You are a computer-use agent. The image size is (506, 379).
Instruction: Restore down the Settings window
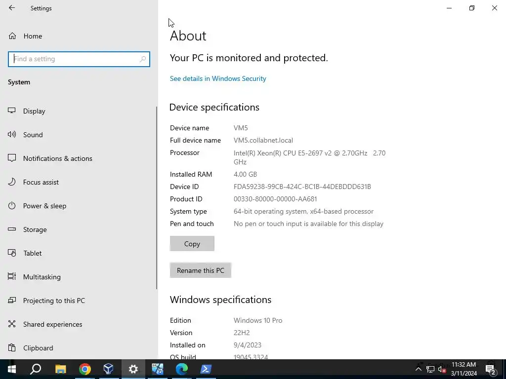tap(472, 8)
